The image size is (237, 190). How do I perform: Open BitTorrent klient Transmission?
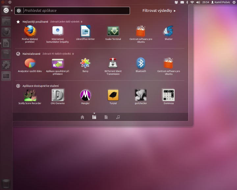[113, 66]
